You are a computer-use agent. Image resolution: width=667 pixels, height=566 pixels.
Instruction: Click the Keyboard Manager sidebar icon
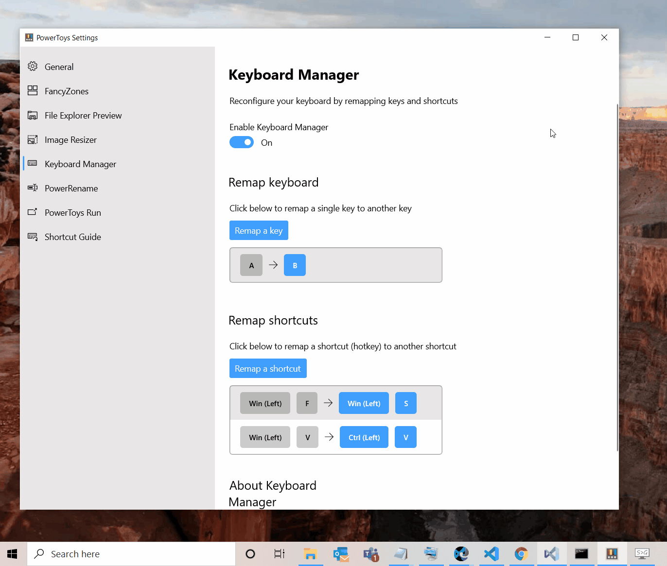[33, 164]
